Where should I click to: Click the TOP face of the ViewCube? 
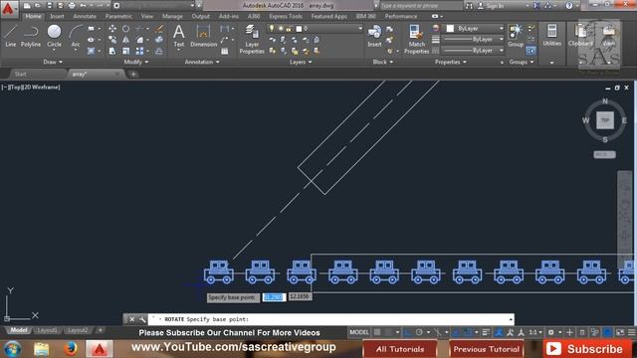(605, 120)
